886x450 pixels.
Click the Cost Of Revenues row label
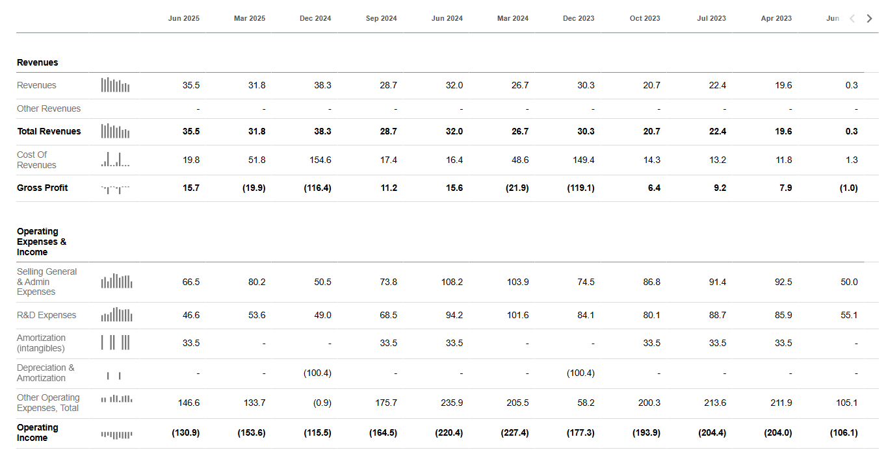36,160
